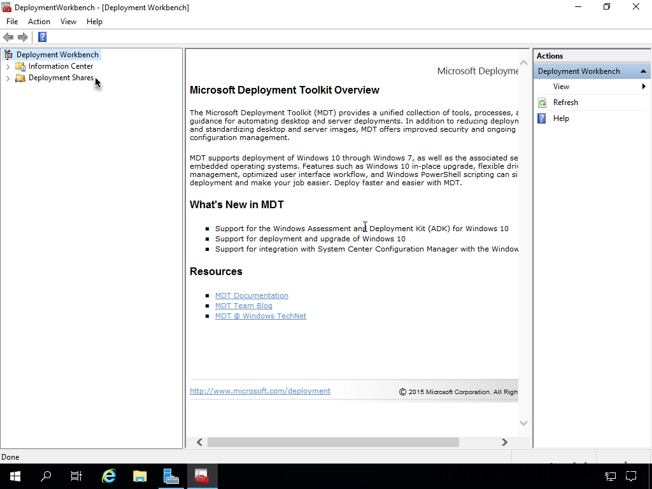The width and height of the screenshot is (652, 489).
Task: Expand the Information Center tree node
Action: tap(8, 66)
